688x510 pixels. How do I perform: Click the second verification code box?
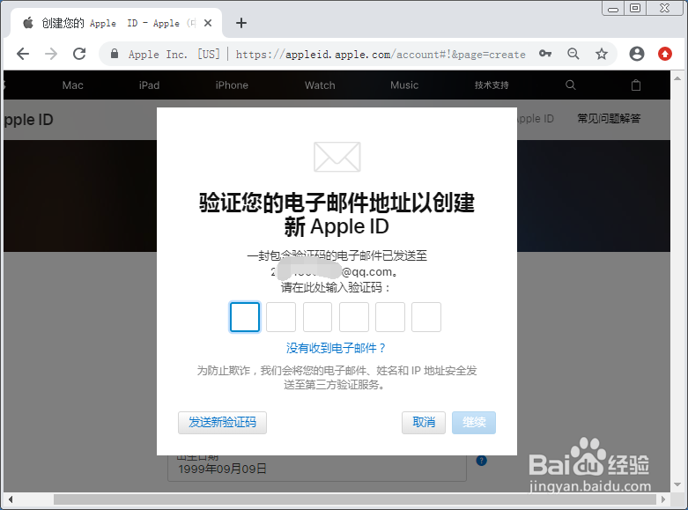coord(281,317)
